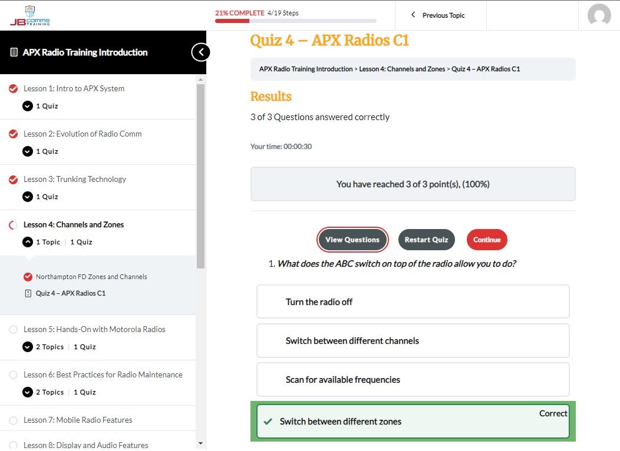Click the sidebar scroll down arrow

(x=200, y=443)
